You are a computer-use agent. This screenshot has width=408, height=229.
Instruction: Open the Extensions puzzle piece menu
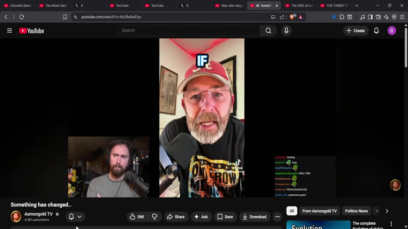(342, 17)
